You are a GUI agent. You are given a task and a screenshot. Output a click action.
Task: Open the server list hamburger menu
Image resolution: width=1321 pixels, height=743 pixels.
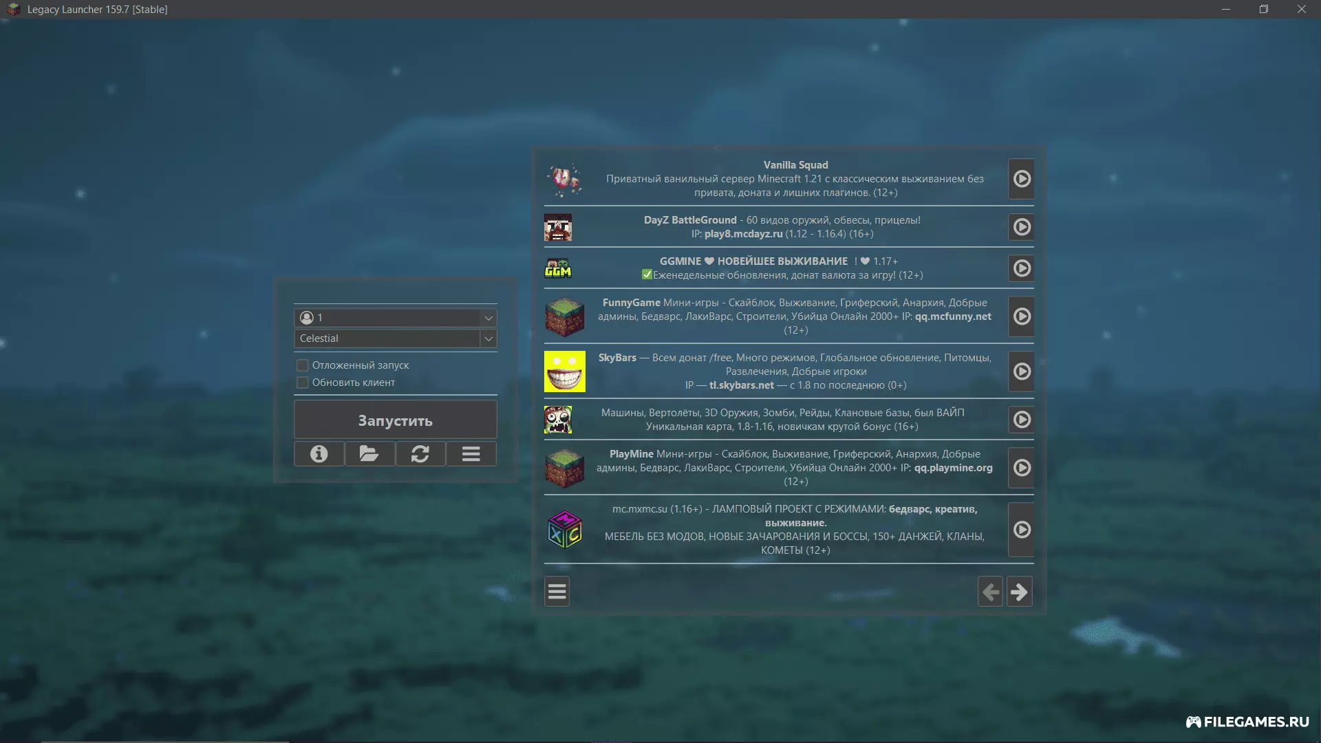tap(557, 592)
